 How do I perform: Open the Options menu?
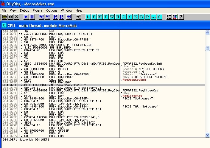[x=52, y=10]
